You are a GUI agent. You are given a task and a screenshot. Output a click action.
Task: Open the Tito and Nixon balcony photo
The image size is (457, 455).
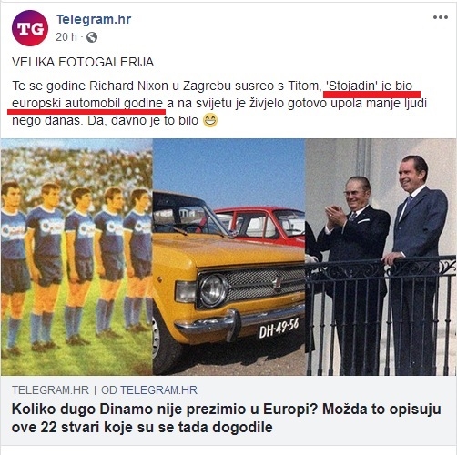click(x=381, y=257)
